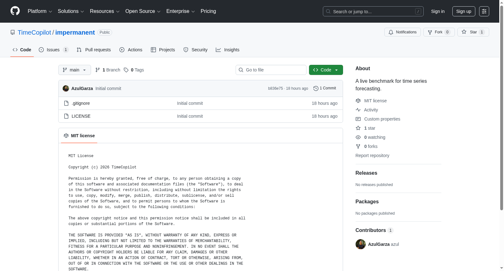
Task: Expand the Resources menu
Action: (x=105, y=11)
